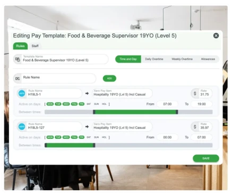232x195 pixels.
Task: Toggle FRI for rule H19L5-1
Action: pos(81,104)
